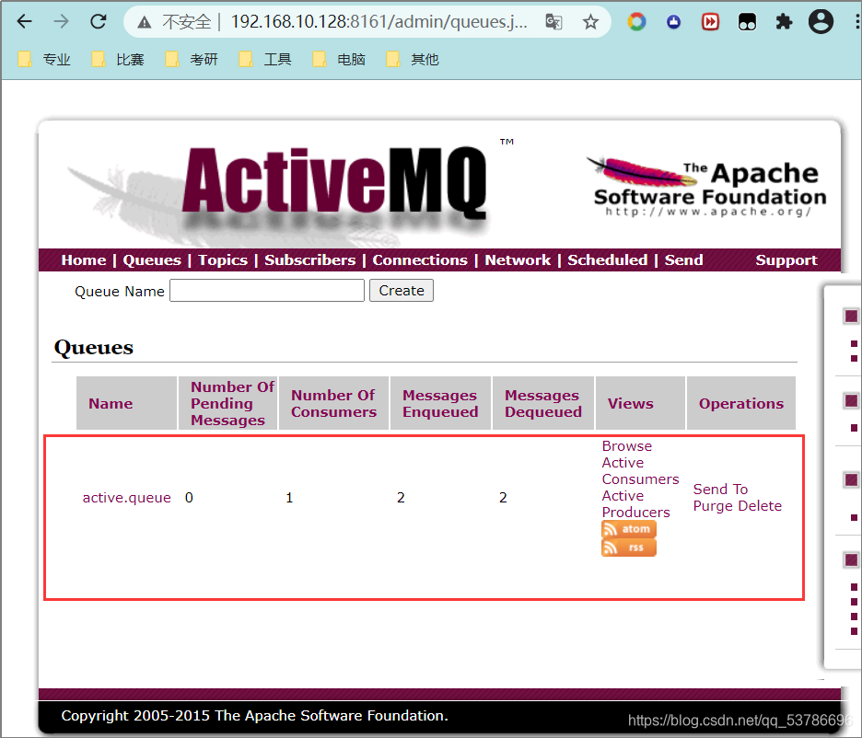
Task: Open the 比赛 bookmarks folder
Action: coord(118,59)
